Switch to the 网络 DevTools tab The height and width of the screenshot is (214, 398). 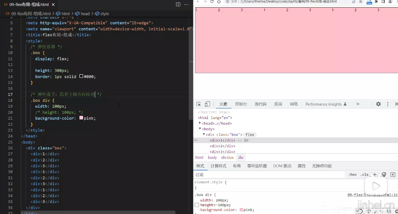click(294, 104)
